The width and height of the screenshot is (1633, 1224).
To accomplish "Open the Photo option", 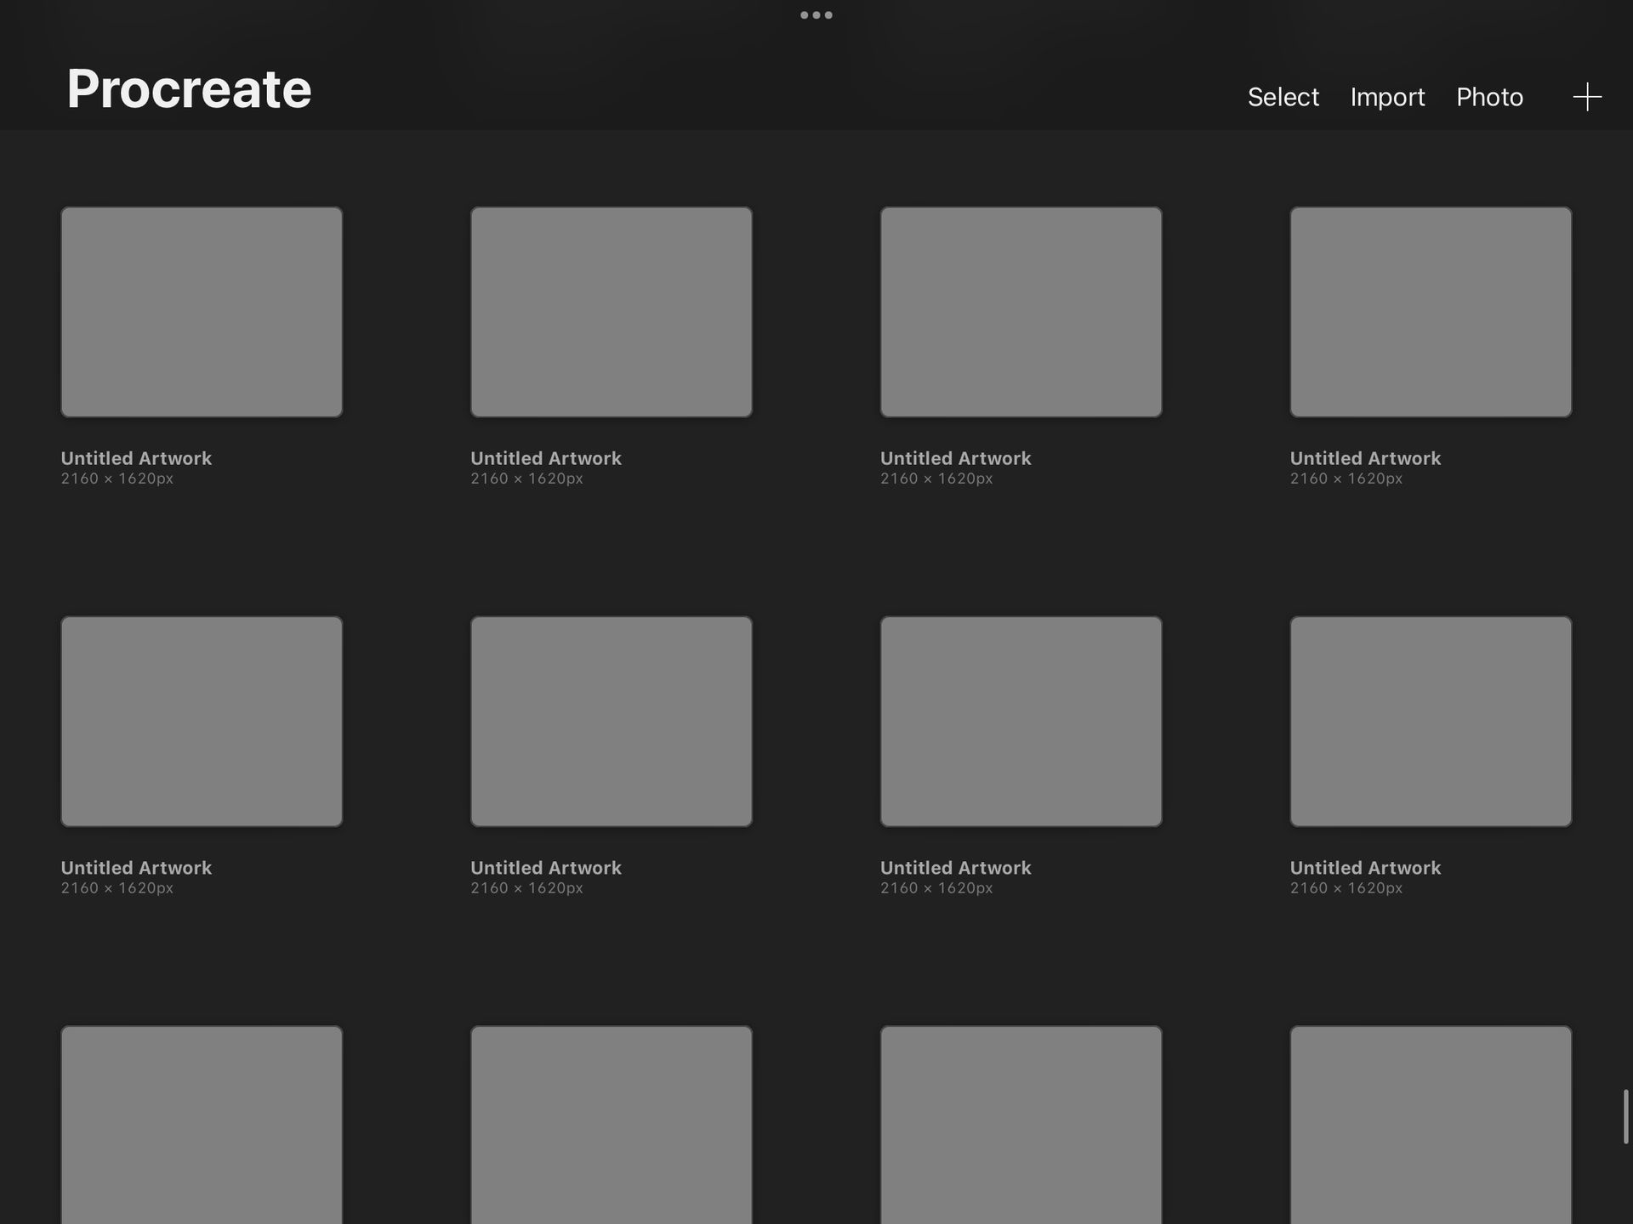I will [1489, 97].
